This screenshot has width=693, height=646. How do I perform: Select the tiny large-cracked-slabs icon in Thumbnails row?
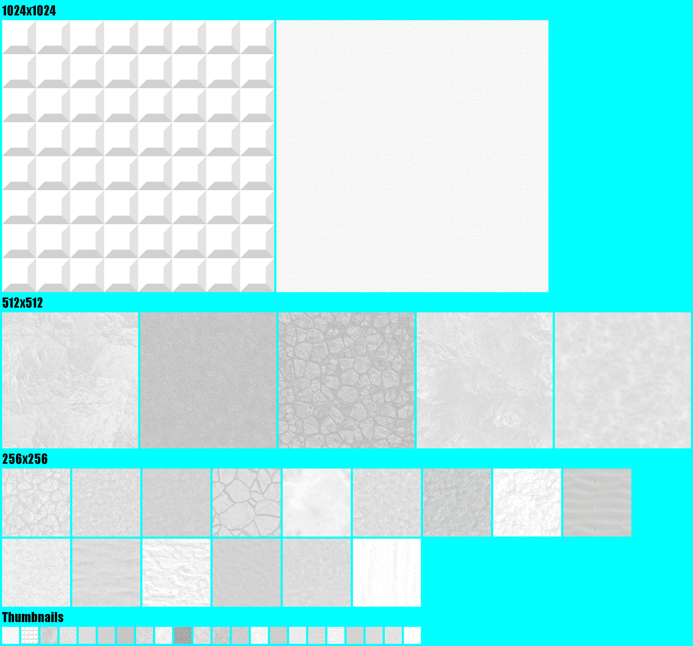[144, 635]
